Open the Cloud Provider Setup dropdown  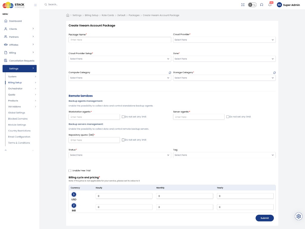click(120, 59)
